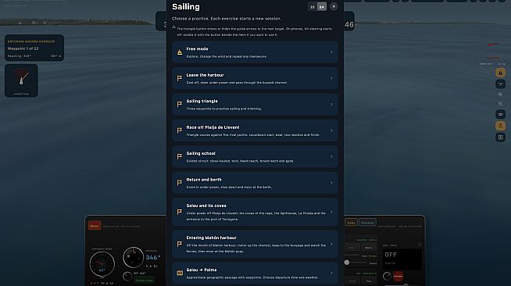This screenshot has height=286, width=511.
Task: Choose Race off Platja de Llevant
Action: coord(255,130)
